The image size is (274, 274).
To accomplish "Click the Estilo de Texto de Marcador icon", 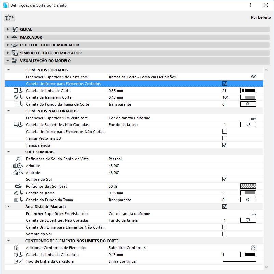I will tap(15, 45).
